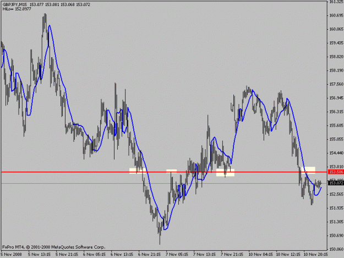Click the black 153.072 current price tag
Image resolution: width=344 pixels, height=258 pixels.
coord(336,183)
